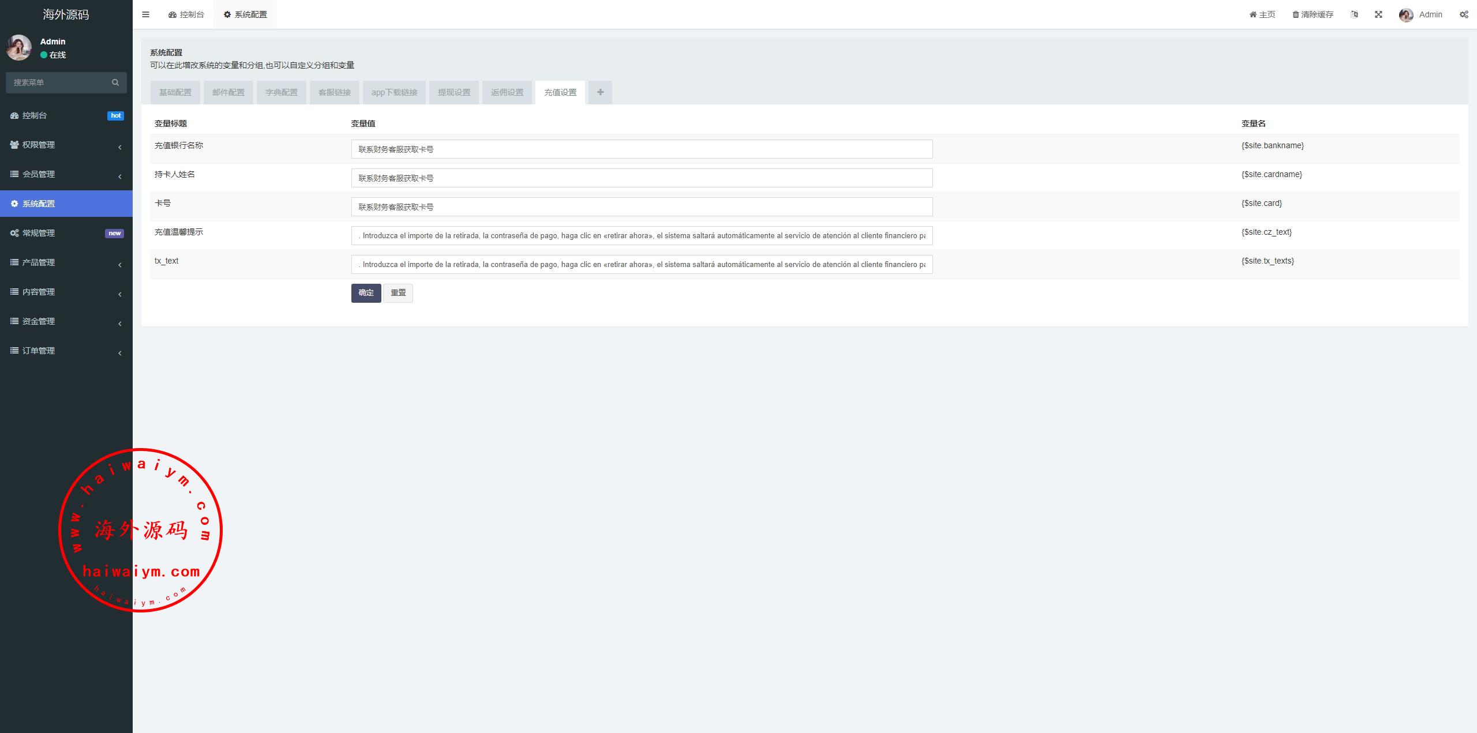1477x733 pixels.
Task: Switch to the 提现设置 tab
Action: pos(454,92)
